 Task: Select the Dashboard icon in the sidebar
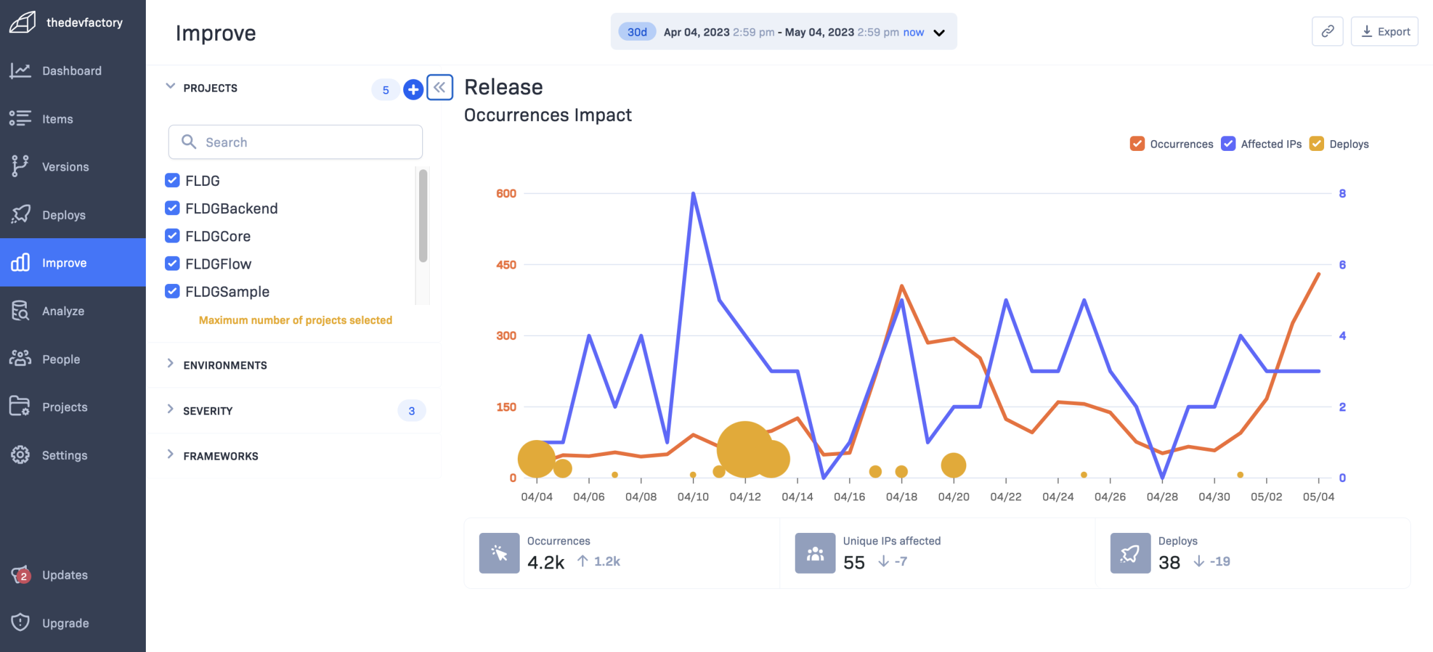[20, 71]
